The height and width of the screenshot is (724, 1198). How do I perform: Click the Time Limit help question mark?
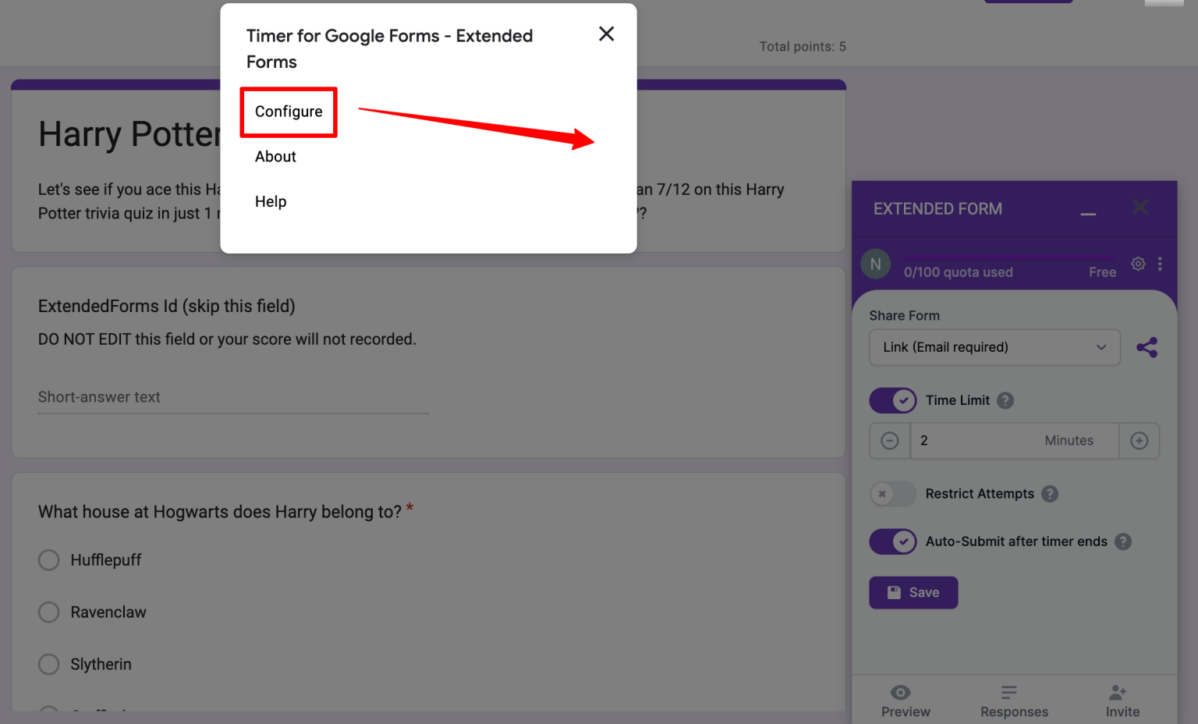click(x=1005, y=400)
